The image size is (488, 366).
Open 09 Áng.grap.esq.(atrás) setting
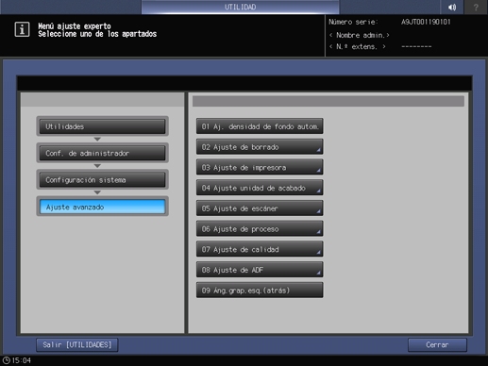coord(260,290)
